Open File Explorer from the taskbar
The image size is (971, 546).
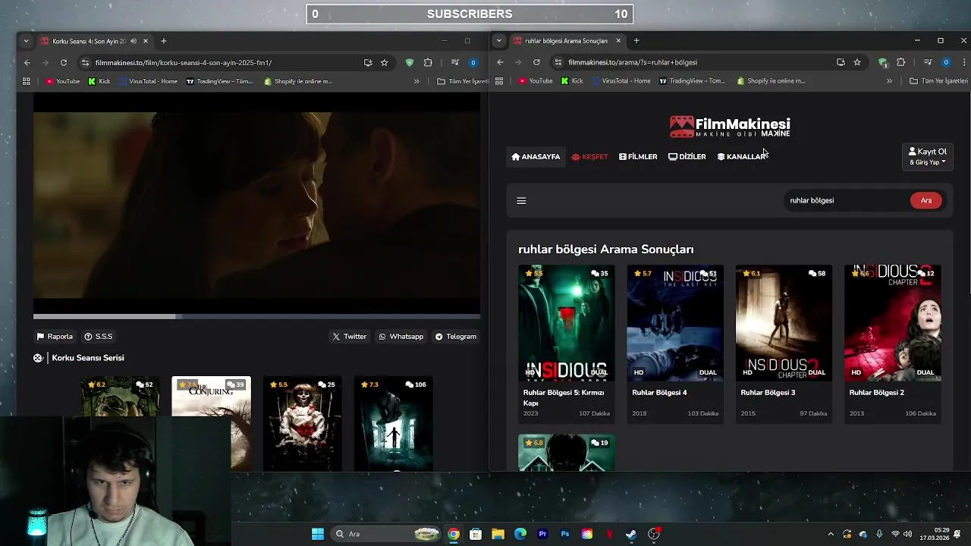[498, 534]
